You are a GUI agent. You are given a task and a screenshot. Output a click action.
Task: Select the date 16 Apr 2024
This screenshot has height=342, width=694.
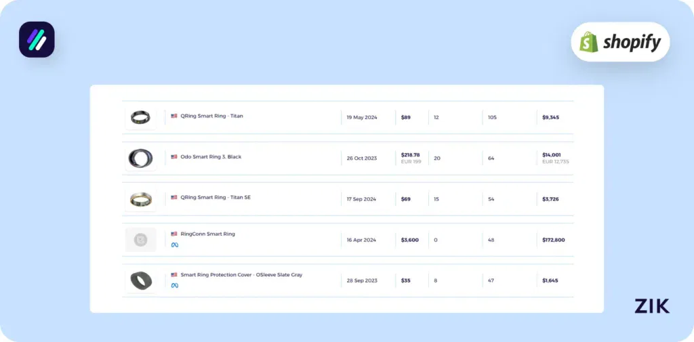pos(361,240)
